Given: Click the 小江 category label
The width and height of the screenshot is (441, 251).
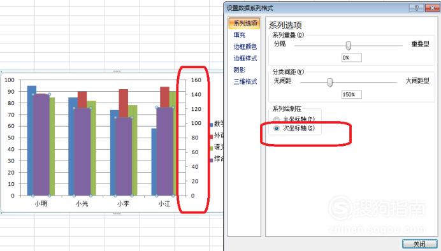Looking at the screenshot, I should point(164,203).
